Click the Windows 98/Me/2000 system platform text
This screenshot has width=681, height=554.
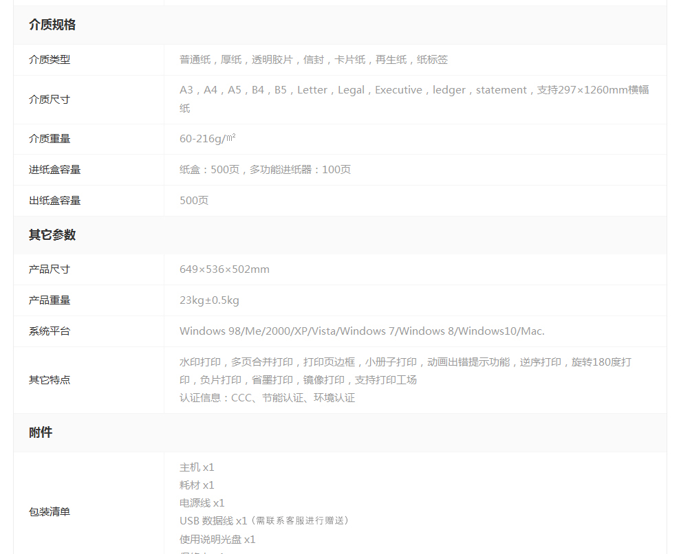pyautogui.click(x=362, y=331)
